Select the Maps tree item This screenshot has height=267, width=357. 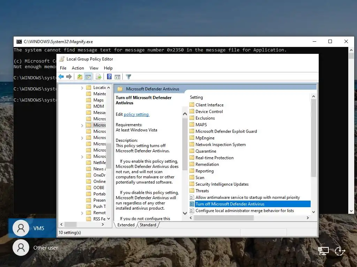click(x=95, y=100)
